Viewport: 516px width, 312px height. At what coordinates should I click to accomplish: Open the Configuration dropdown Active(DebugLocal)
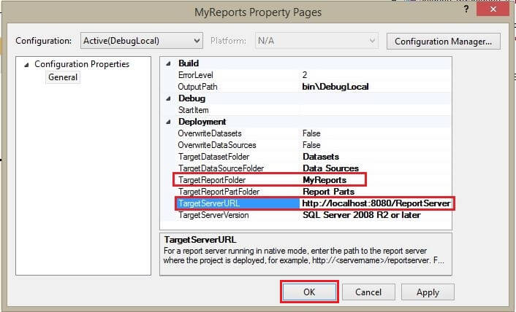coord(142,41)
